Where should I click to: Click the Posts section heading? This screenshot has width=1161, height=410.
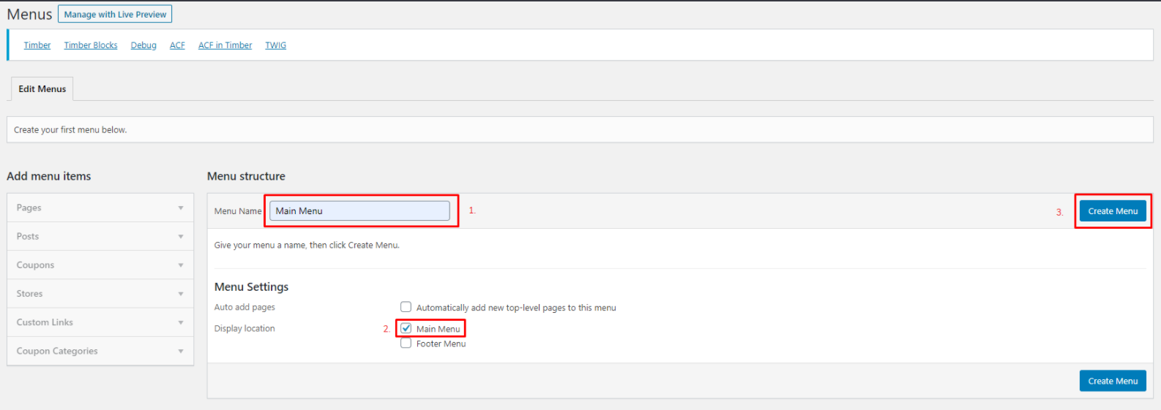28,236
